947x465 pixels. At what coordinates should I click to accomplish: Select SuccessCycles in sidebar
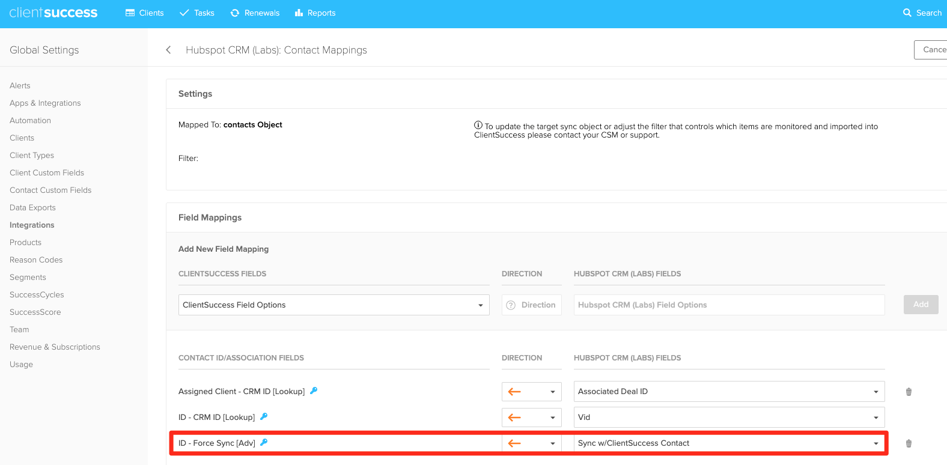pyautogui.click(x=37, y=294)
